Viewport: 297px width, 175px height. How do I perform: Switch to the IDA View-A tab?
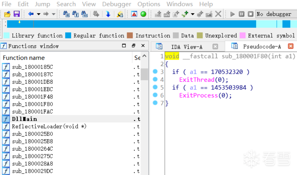pos(187,47)
